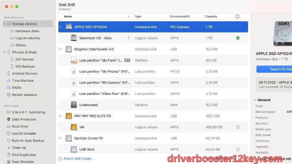Select Lost partition "My Flash" row
Screen dimensions: 292x164
click(153, 60)
